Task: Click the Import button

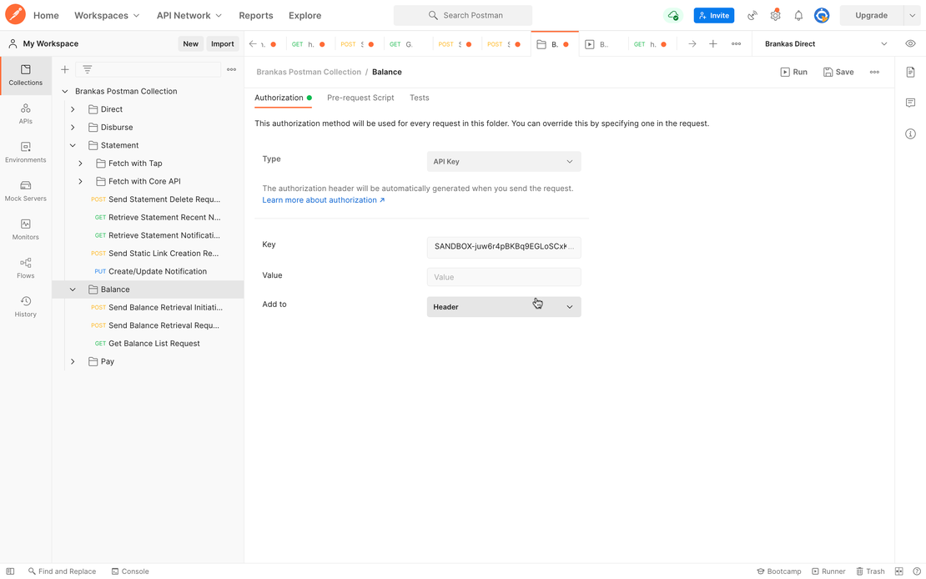Action: point(223,43)
